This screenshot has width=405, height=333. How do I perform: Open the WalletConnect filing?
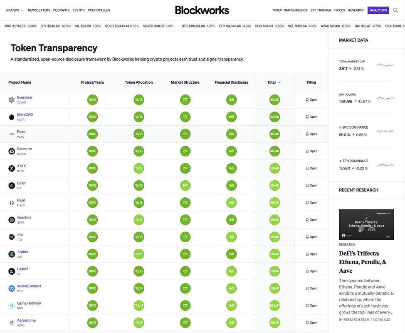pos(311,288)
